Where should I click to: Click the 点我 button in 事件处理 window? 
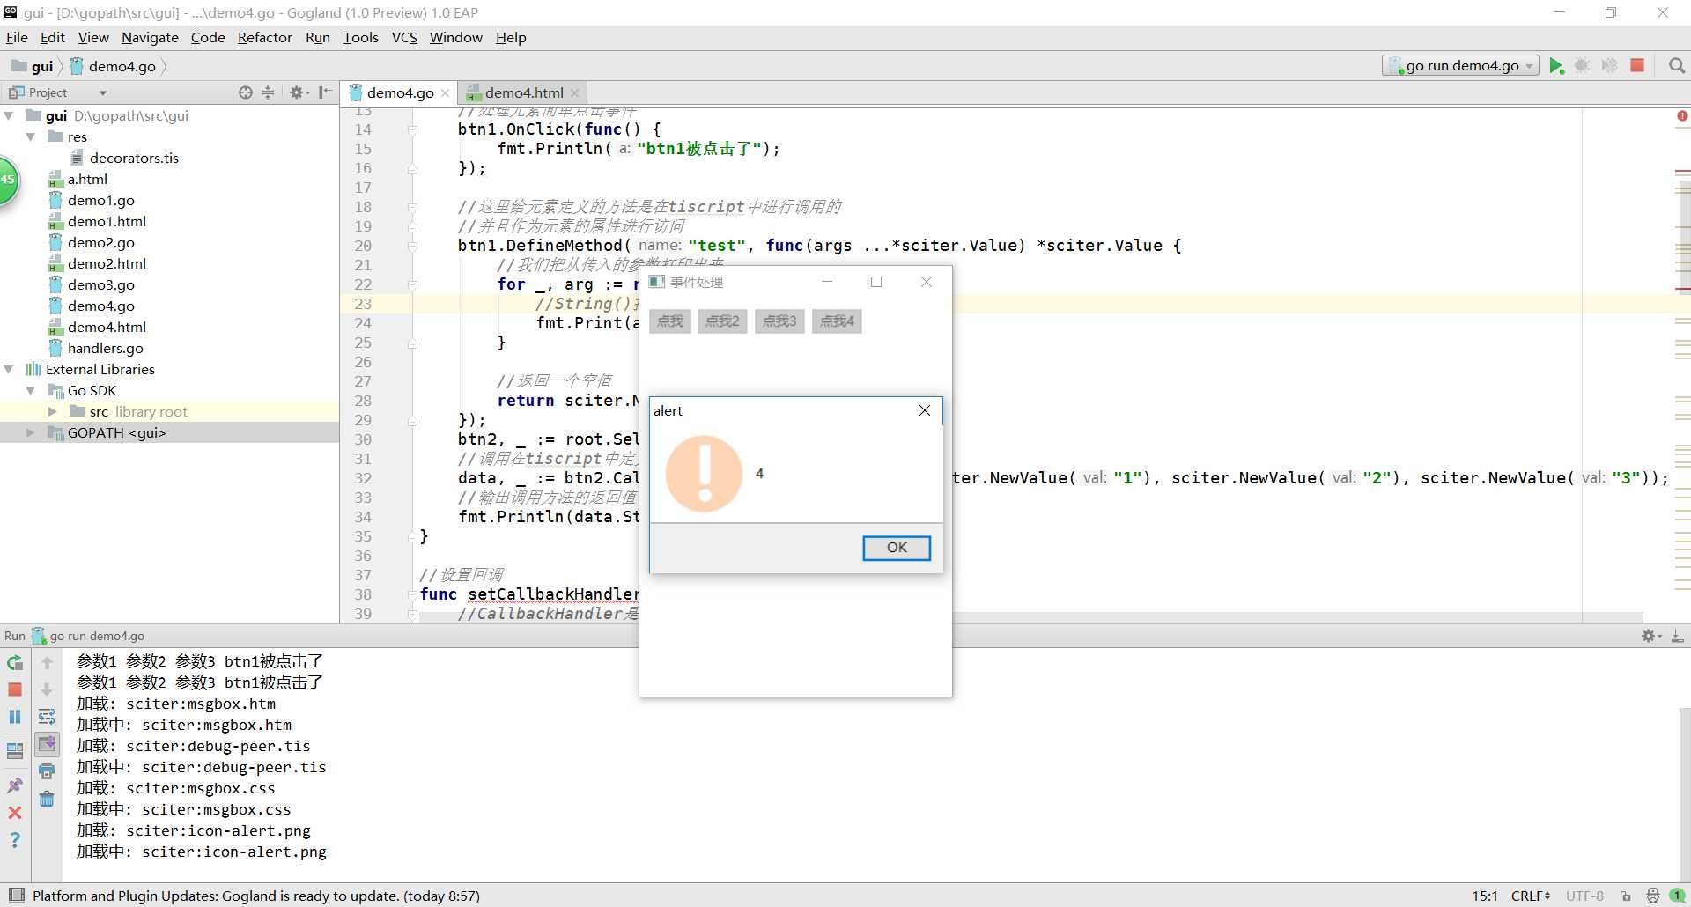pyautogui.click(x=670, y=321)
